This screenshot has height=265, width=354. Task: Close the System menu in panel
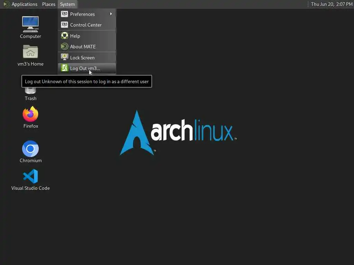[x=67, y=4]
